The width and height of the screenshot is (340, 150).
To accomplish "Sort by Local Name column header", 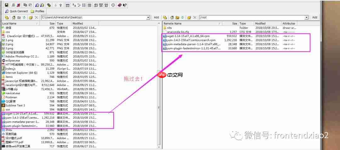I will coord(20,23).
